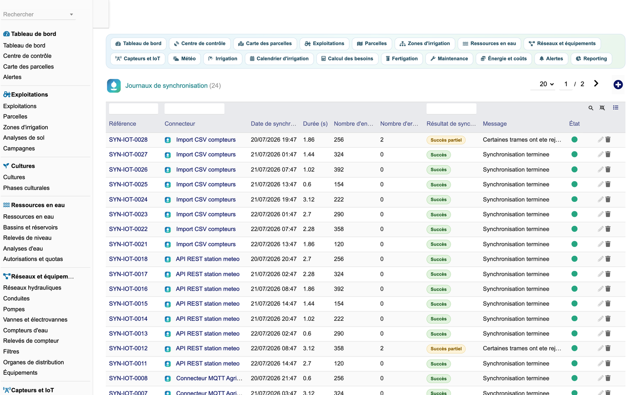Open the Énergie et coûts tab
The width and height of the screenshot is (639, 395).
click(x=504, y=59)
